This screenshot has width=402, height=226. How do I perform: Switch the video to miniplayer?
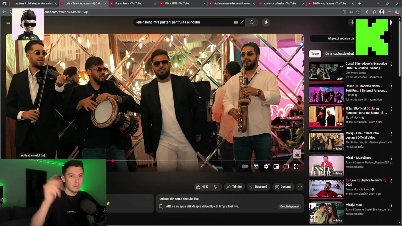tap(276, 166)
